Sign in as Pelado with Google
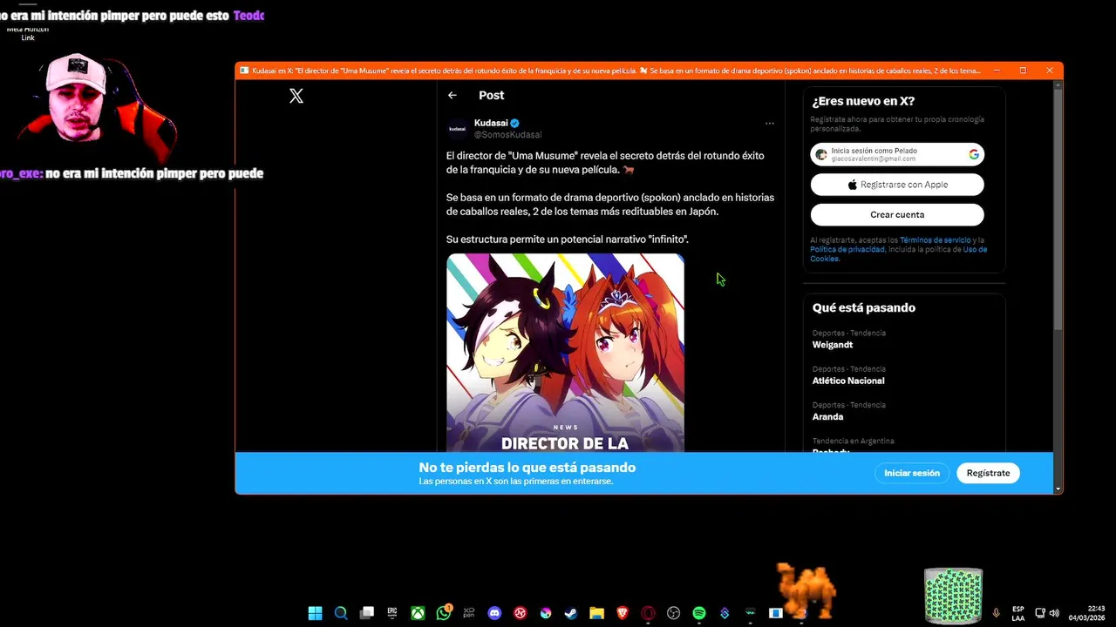This screenshot has height=627, width=1116. click(x=897, y=154)
